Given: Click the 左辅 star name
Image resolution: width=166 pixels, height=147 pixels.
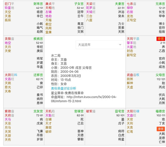Looking at the screenshot, I should coord(48,12).
